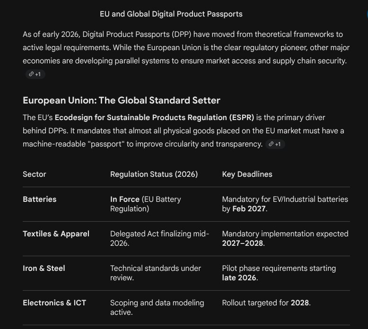Select the 'Delegated Act finalizing mid-2026' cell
Image resolution: width=368 pixels, height=329 pixels.
coord(159,238)
